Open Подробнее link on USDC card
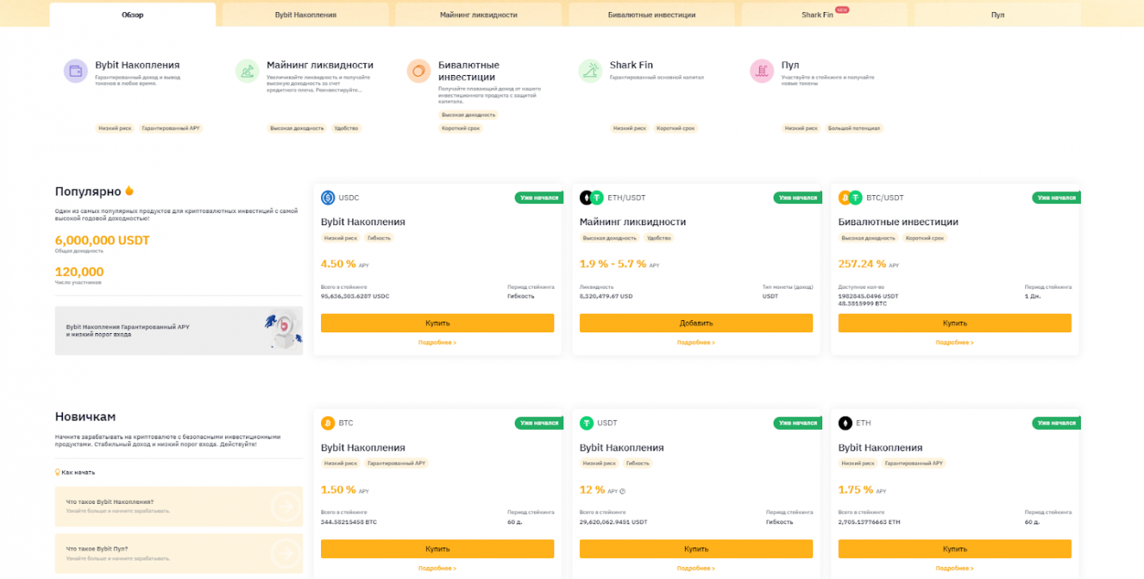This screenshot has height=579, width=1144. (x=437, y=343)
